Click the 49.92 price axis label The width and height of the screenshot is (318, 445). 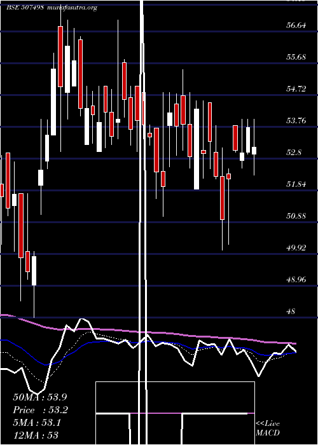tap(296, 248)
